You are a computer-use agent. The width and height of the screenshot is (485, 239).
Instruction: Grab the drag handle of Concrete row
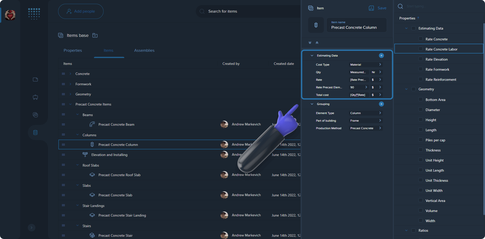[63, 74]
